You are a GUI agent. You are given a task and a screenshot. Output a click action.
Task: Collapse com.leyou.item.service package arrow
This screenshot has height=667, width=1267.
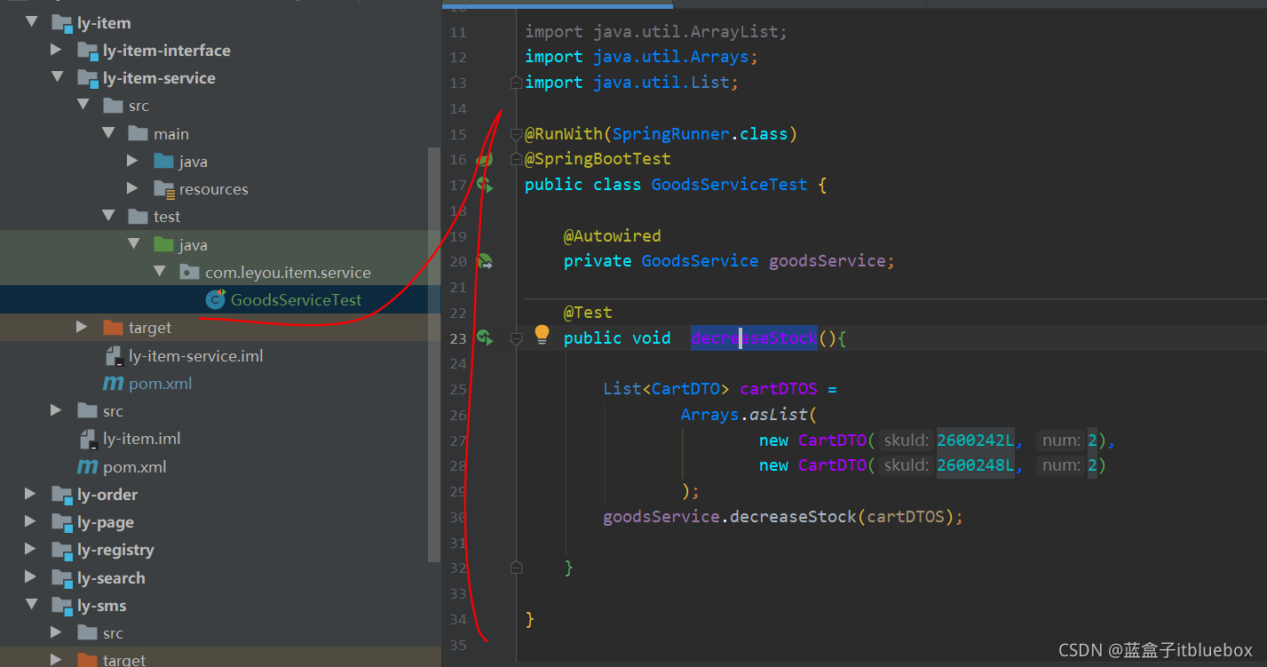[159, 272]
